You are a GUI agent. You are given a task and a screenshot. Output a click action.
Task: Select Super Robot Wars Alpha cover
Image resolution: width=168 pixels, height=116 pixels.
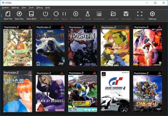[148, 92]
